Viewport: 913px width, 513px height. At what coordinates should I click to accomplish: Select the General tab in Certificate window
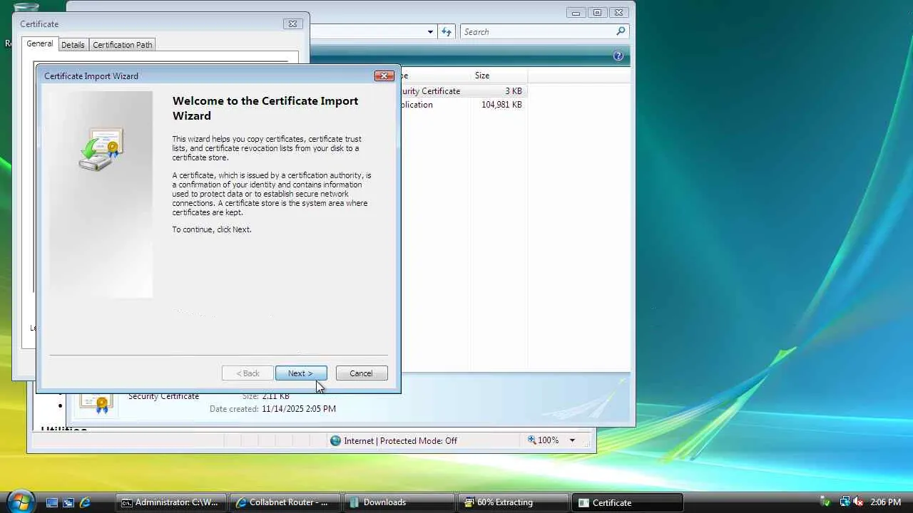coord(40,43)
